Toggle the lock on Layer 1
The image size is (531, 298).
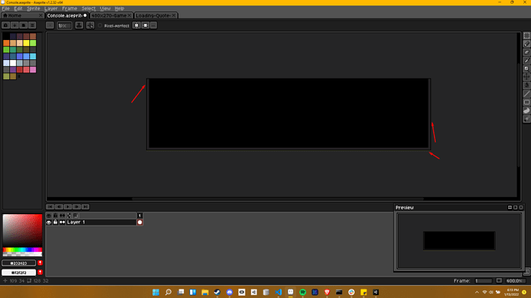55,223
